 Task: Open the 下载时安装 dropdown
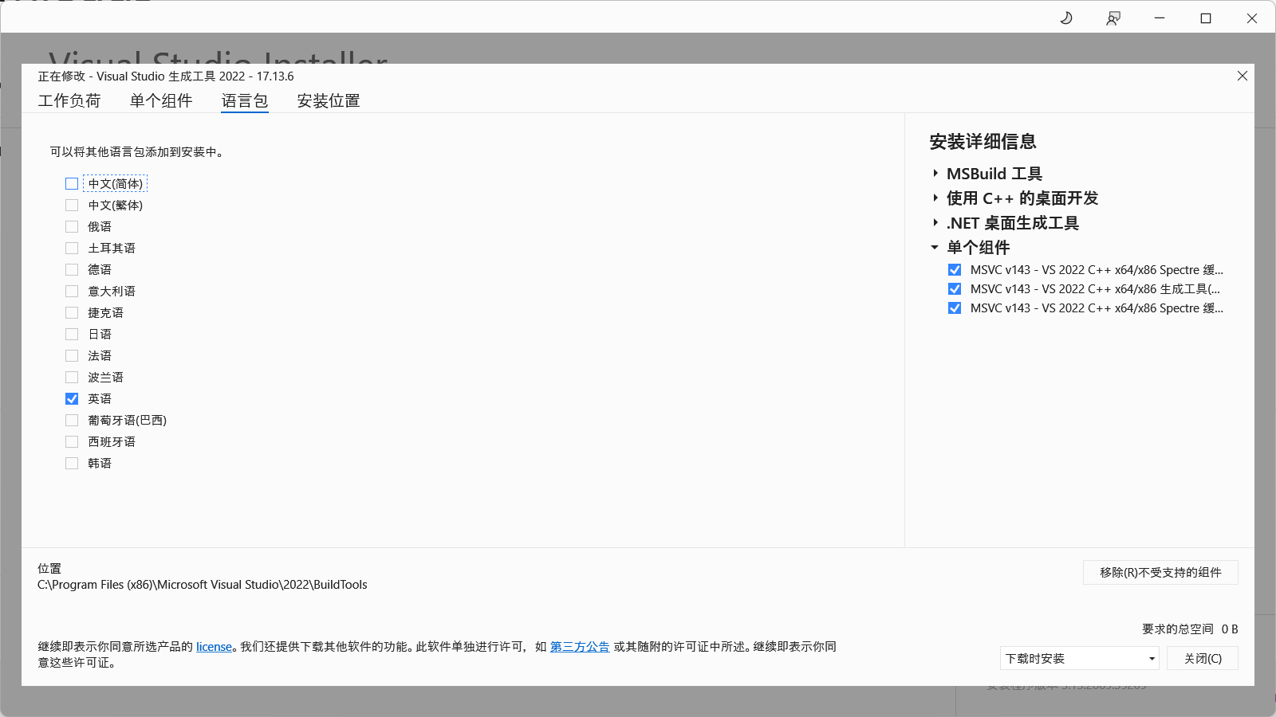point(1079,659)
